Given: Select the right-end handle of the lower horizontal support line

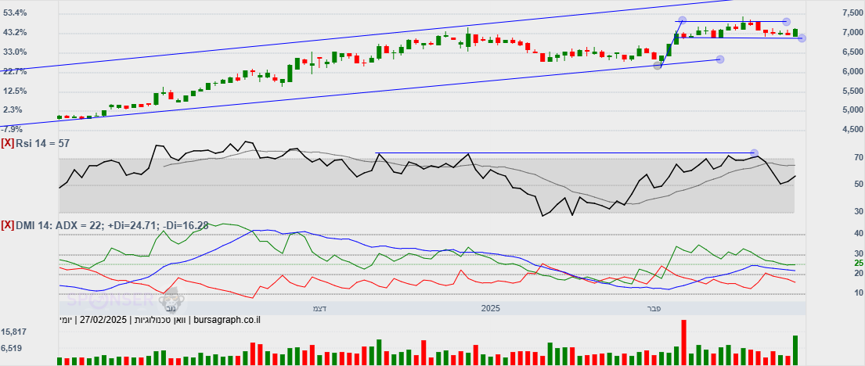Looking at the screenshot, I should click(x=802, y=38).
